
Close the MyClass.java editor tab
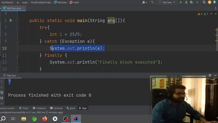coord(24,8)
